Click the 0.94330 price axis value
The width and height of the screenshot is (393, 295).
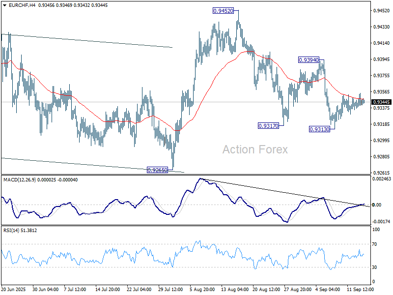click(x=381, y=27)
